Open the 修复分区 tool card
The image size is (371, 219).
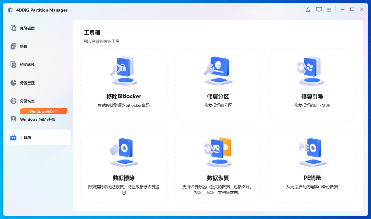click(218, 85)
